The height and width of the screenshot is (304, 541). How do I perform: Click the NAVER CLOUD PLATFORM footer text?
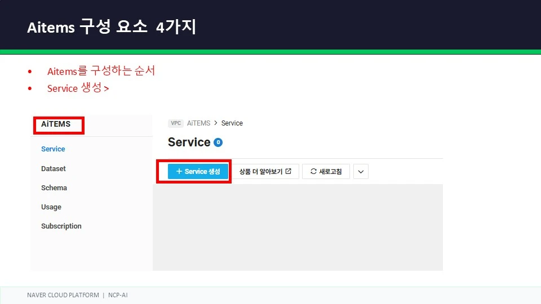(x=63, y=295)
